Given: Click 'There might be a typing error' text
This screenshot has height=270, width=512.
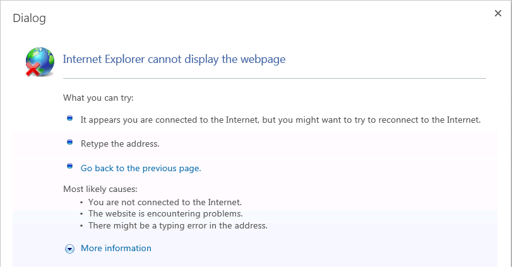Looking at the screenshot, I should click(x=178, y=225).
